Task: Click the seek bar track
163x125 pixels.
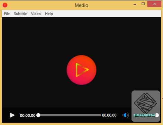Action: [69, 115]
